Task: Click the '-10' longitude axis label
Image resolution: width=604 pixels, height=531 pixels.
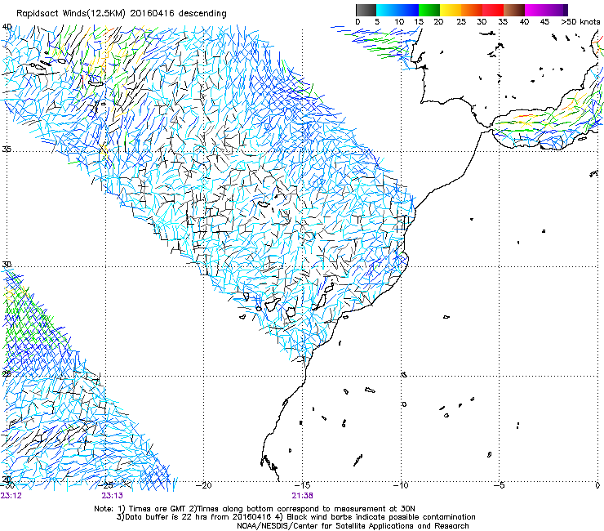Action: [x=401, y=485]
